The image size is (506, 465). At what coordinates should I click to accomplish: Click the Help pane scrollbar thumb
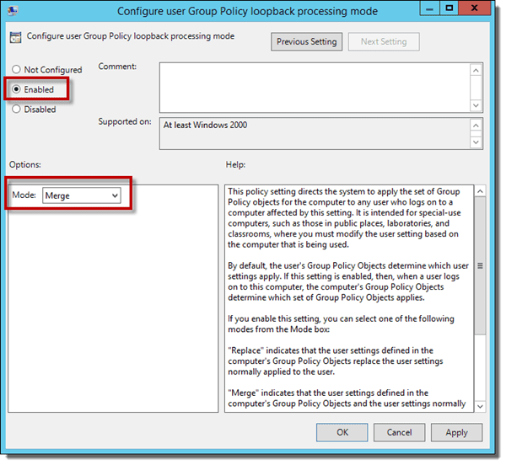(x=480, y=266)
